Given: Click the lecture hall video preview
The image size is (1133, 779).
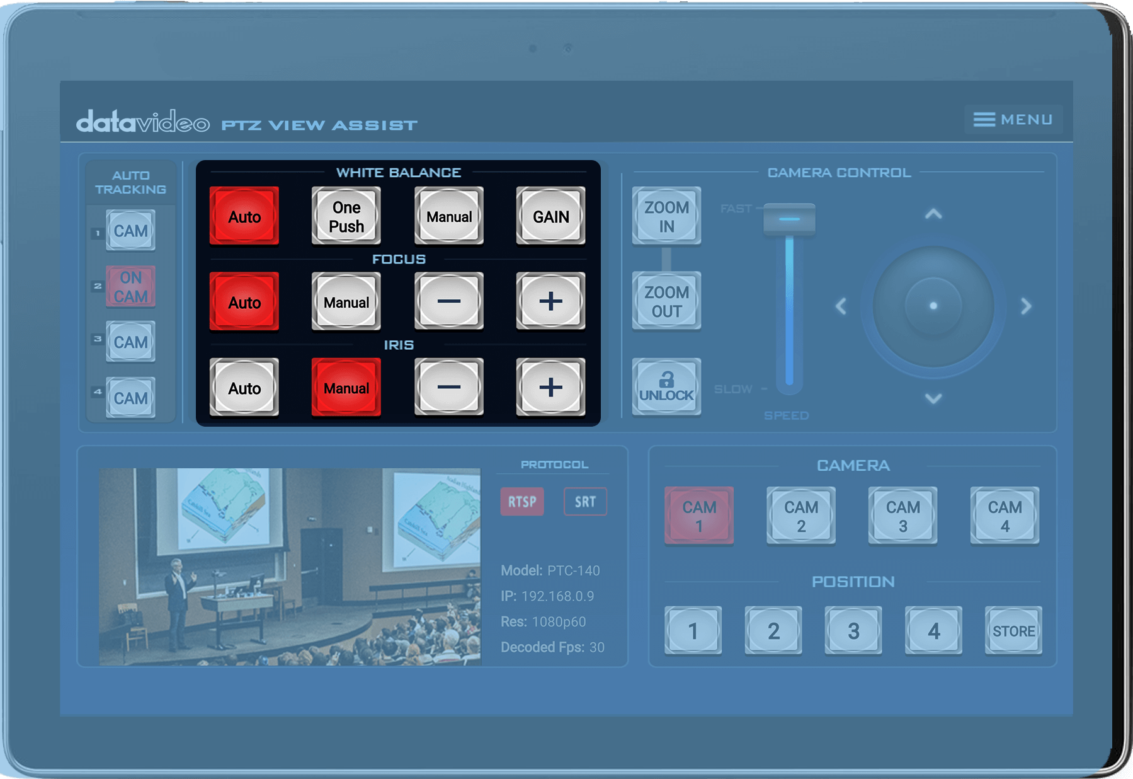Looking at the screenshot, I should [x=290, y=567].
